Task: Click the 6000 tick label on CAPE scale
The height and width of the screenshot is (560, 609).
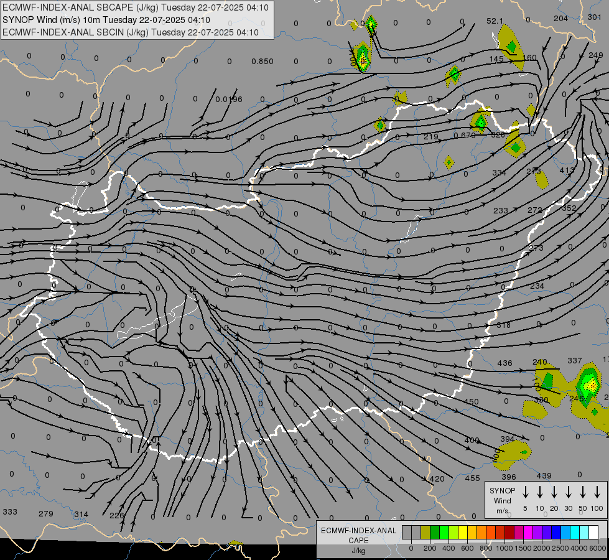Action: point(598,548)
